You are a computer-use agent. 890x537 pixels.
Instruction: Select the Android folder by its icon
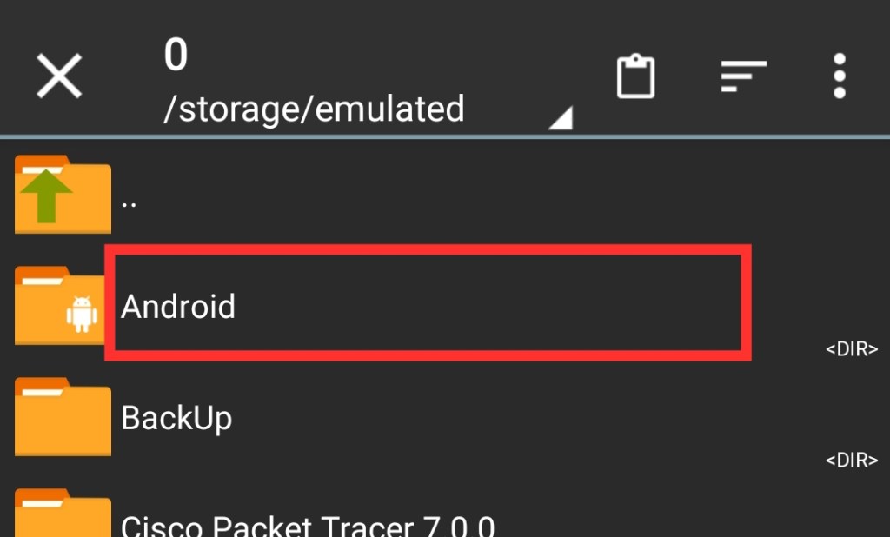coord(63,306)
